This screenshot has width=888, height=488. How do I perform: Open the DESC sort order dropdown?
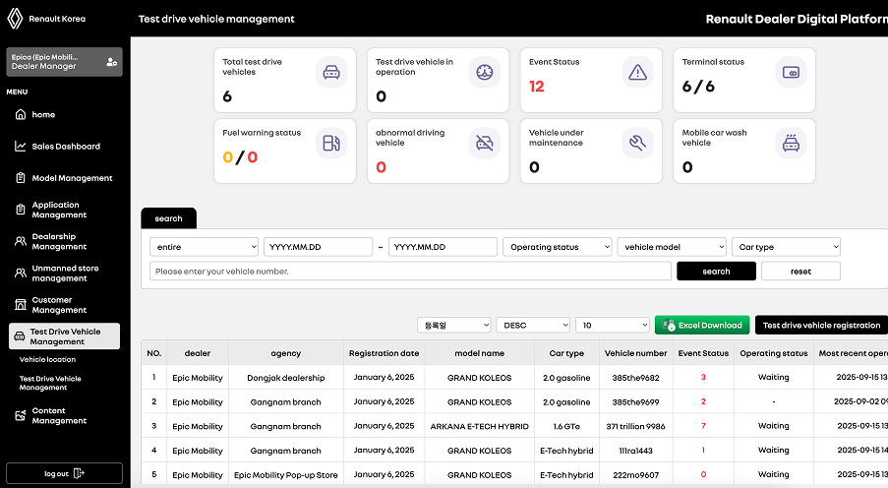533,325
